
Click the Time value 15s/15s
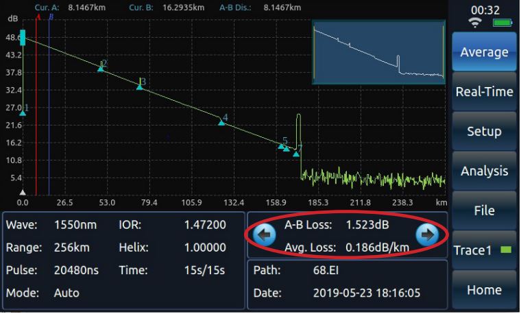(205, 270)
